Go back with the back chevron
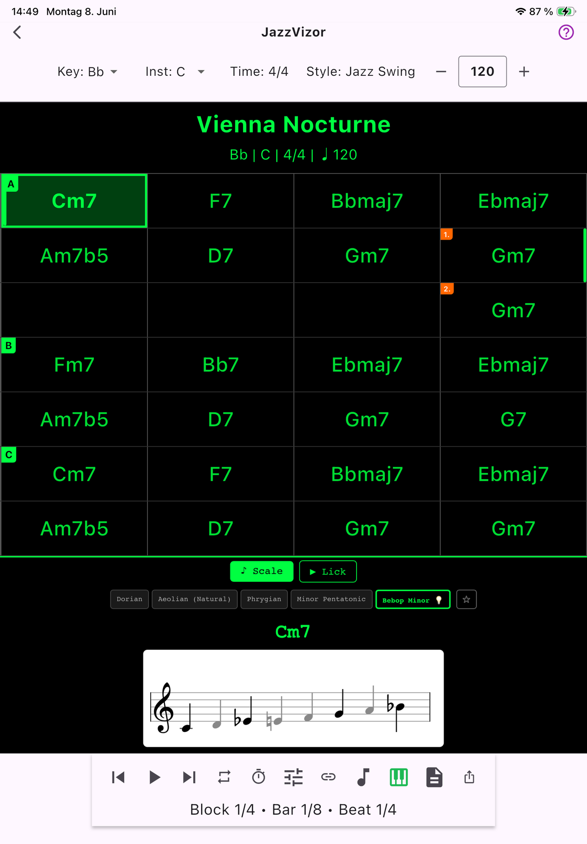 pos(17,32)
